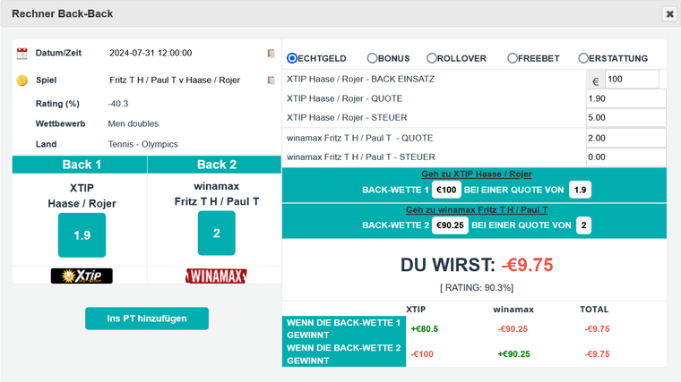Select the ERSTATTUNG radio option
681x382 pixels.
click(x=583, y=58)
